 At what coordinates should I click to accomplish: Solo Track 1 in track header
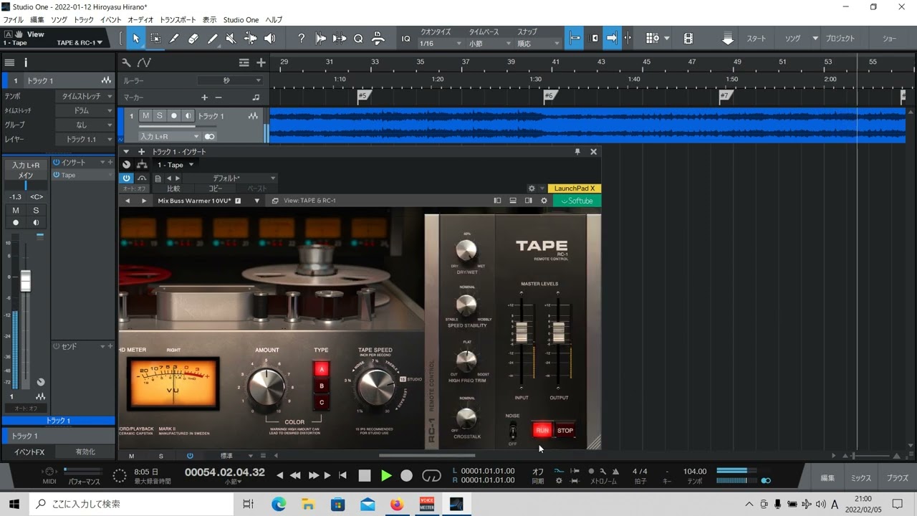tap(160, 116)
